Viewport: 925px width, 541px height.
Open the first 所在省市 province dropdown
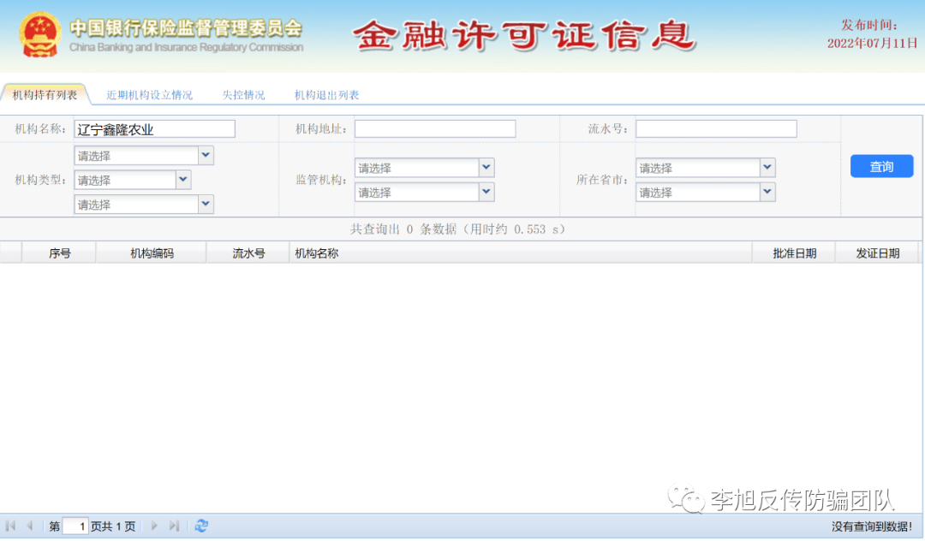pos(767,168)
